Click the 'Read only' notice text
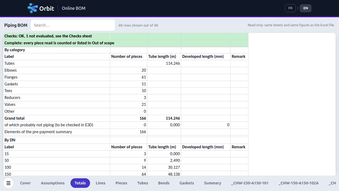339x191 pixels. point(291,25)
